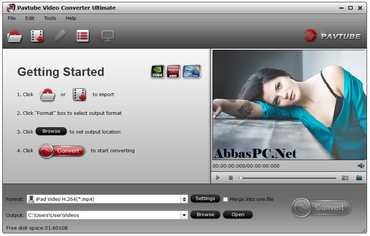Open the Edit menu
The image size is (370, 236).
pyautogui.click(x=30, y=18)
